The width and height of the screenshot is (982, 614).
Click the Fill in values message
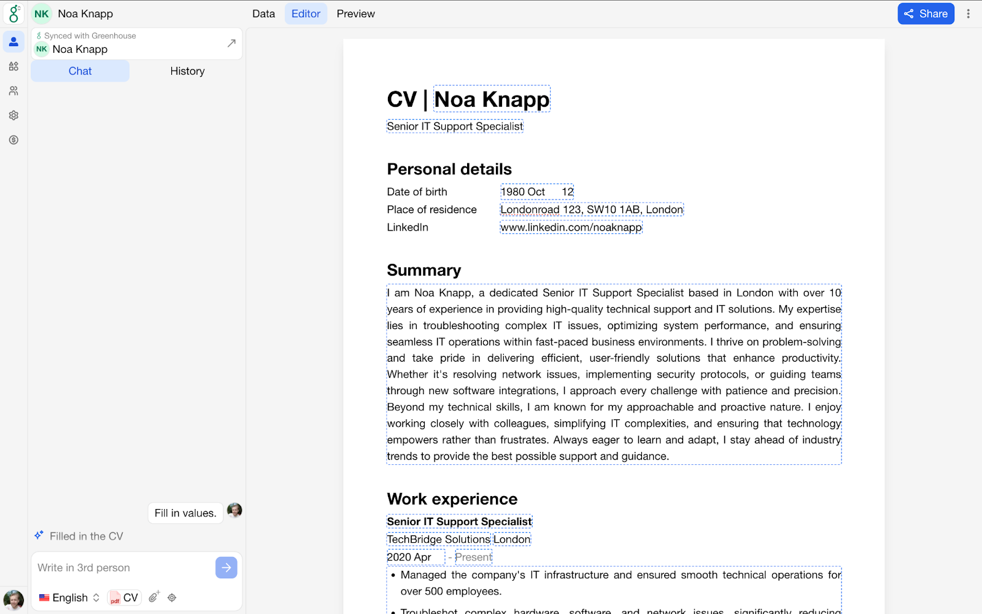pyautogui.click(x=185, y=513)
